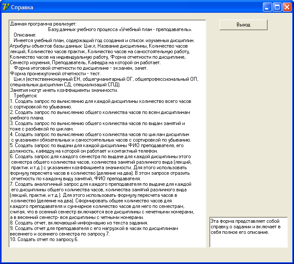Click line starting 'Базу данных учебного процесса'
Screen dimensions: 294x264
120,30
